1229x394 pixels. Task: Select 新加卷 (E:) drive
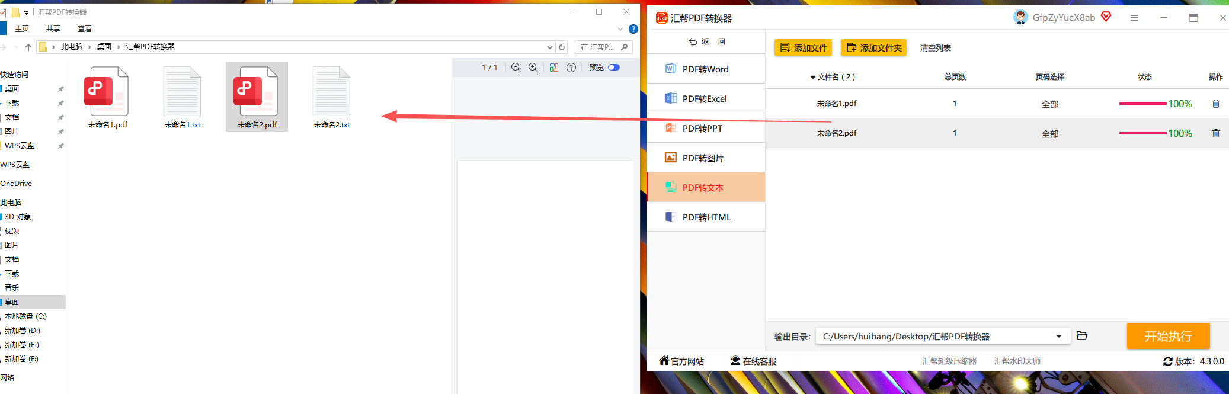coord(22,345)
